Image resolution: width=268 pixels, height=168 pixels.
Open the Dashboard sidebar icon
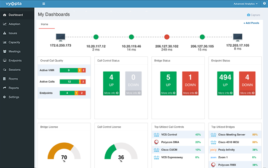click(x=5, y=15)
